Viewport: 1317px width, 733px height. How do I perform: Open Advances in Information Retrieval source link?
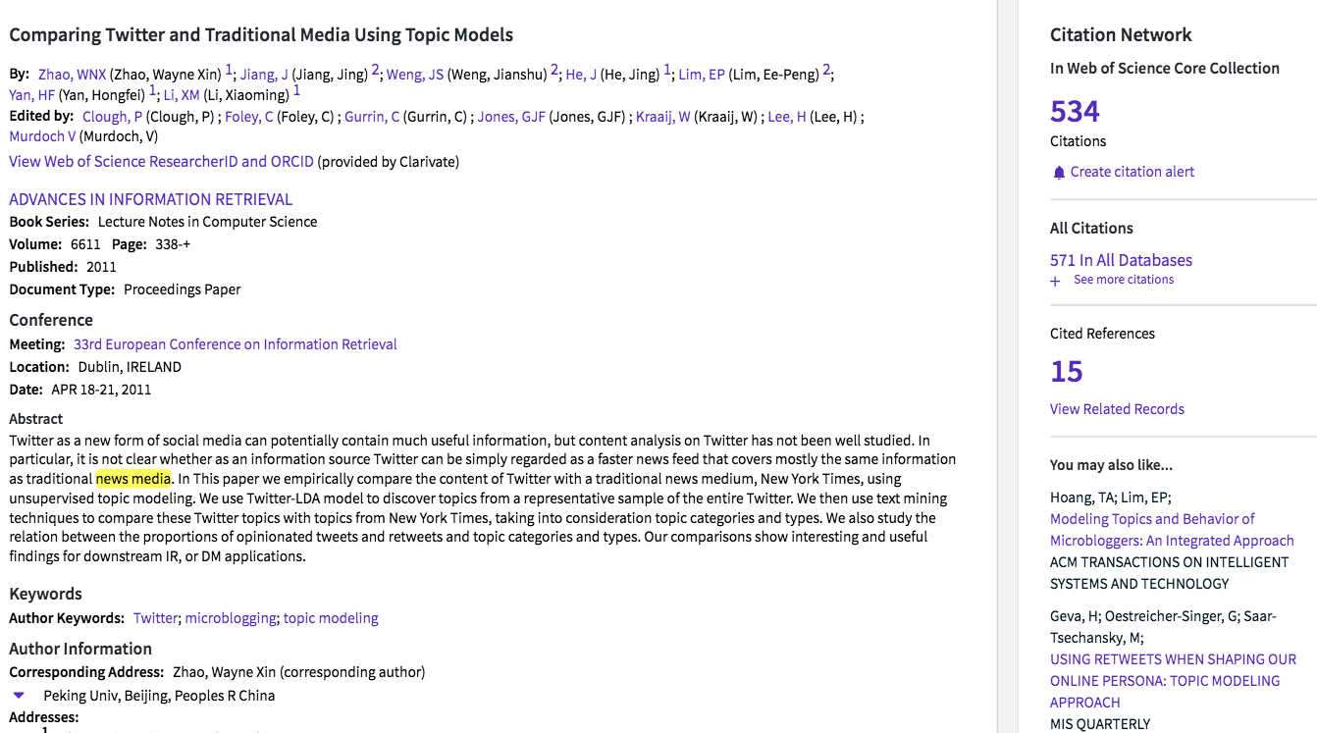(150, 199)
